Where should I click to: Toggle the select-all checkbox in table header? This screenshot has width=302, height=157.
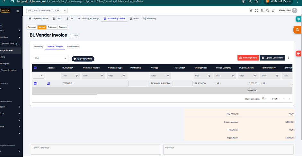(x=35, y=68)
